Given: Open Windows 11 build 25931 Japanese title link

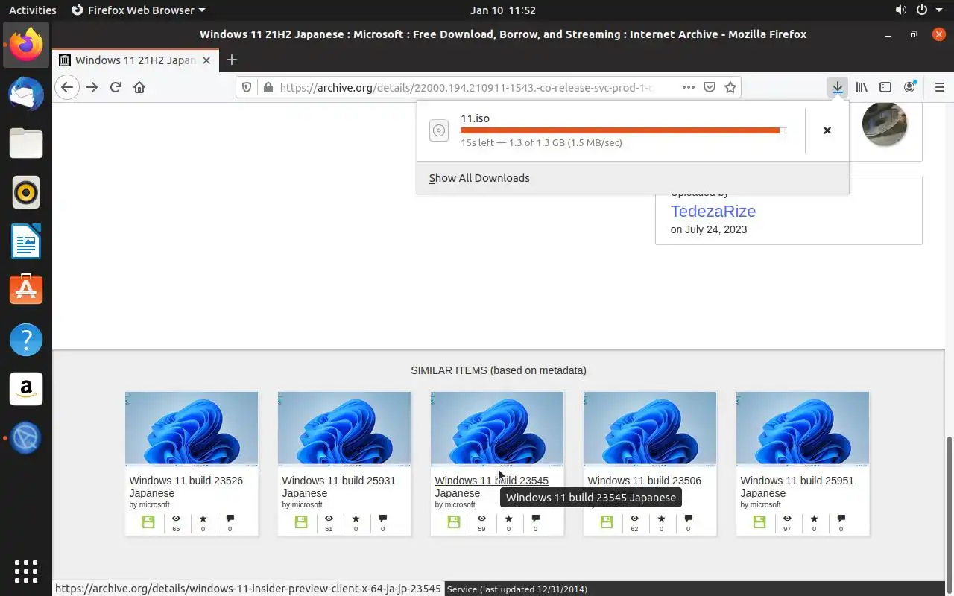Looking at the screenshot, I should click(x=339, y=486).
